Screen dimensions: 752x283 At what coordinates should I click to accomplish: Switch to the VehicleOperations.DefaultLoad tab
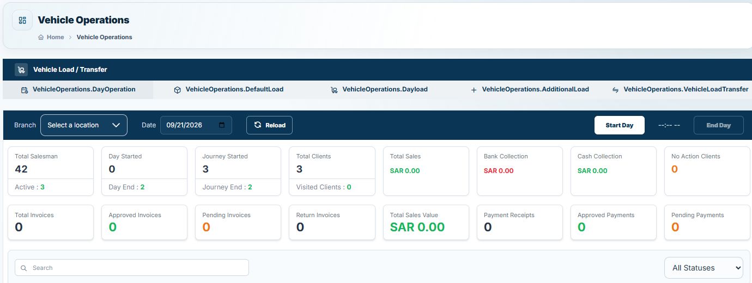(229, 90)
